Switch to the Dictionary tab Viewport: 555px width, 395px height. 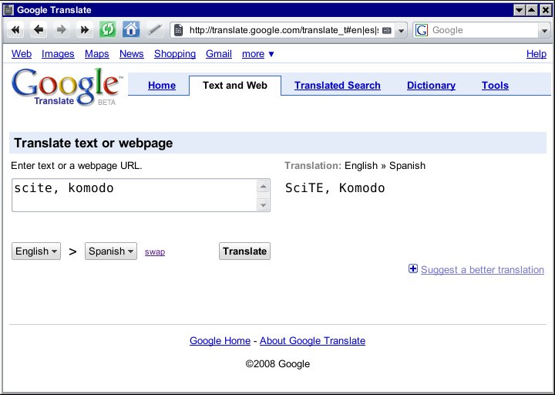(x=431, y=86)
